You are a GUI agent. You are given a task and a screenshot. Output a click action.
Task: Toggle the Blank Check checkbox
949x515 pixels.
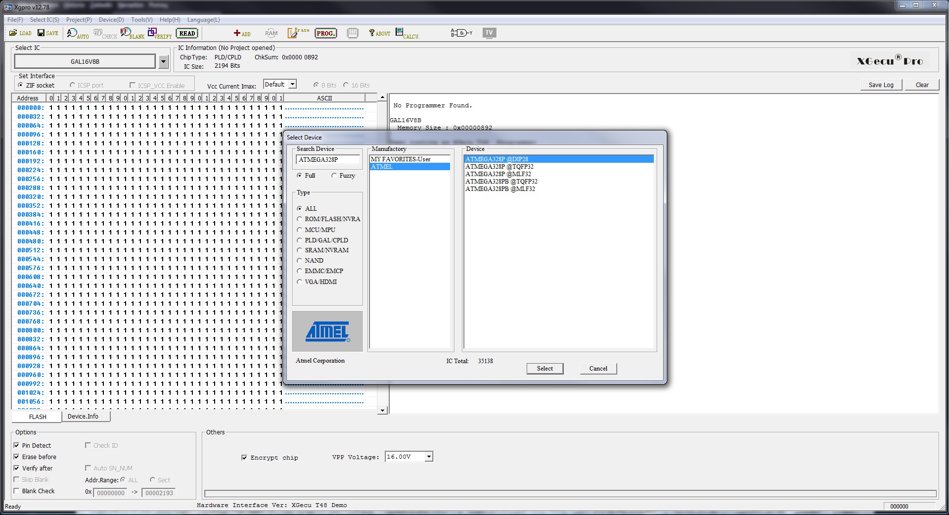(16, 491)
